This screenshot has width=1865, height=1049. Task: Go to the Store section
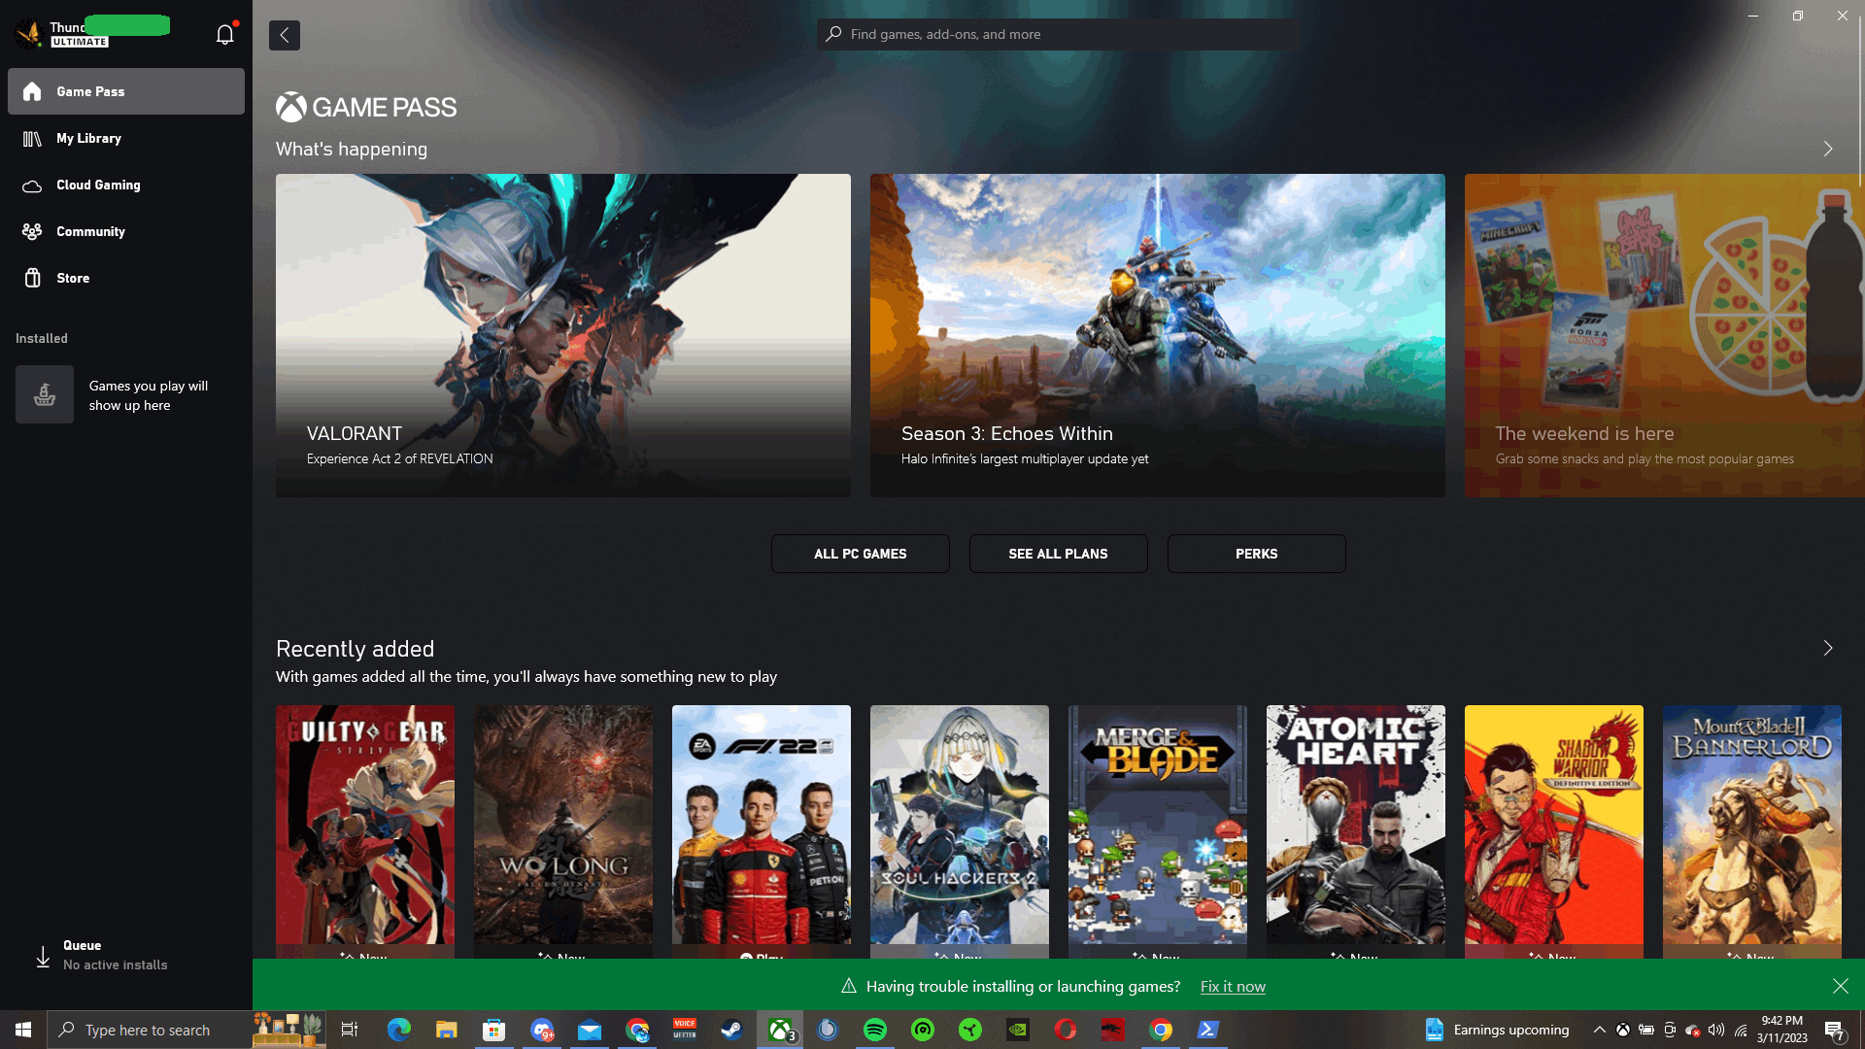click(126, 278)
